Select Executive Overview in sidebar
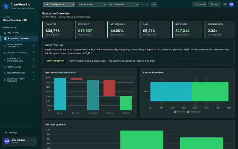The image size is (238, 149). coord(19,38)
